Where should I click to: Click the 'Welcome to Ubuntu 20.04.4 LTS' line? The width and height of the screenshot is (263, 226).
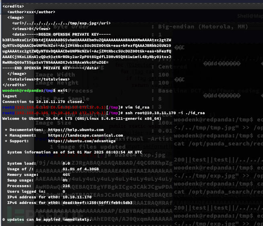pos(82,119)
